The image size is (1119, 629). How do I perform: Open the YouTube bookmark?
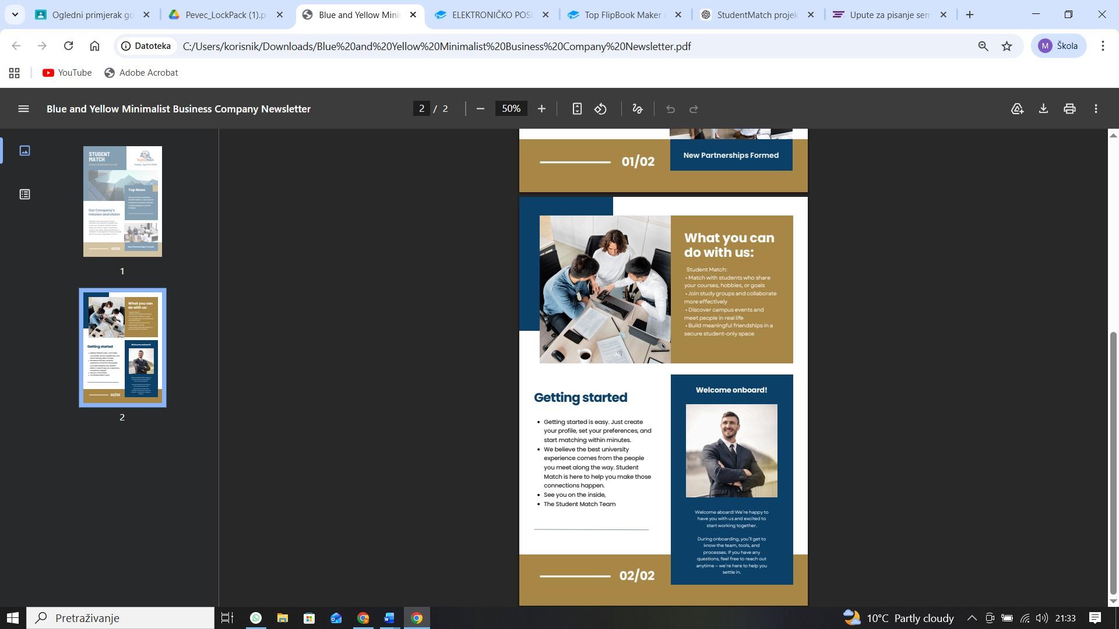pyautogui.click(x=67, y=73)
